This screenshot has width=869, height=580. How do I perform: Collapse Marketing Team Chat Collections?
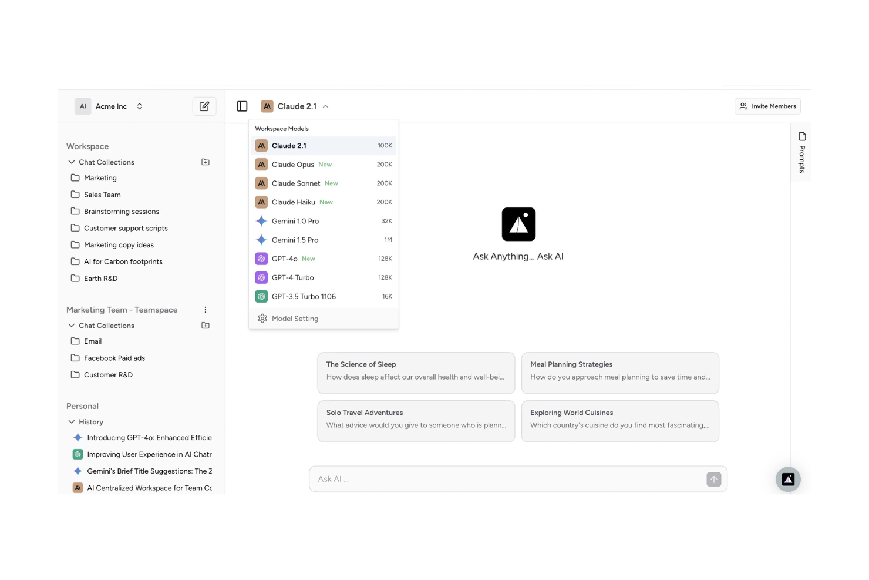pyautogui.click(x=72, y=326)
